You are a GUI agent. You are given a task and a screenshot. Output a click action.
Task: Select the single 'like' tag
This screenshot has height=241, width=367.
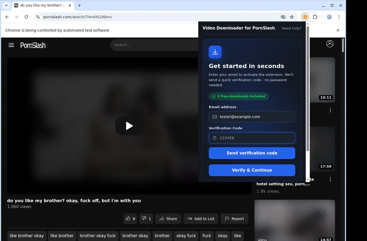tap(238, 236)
